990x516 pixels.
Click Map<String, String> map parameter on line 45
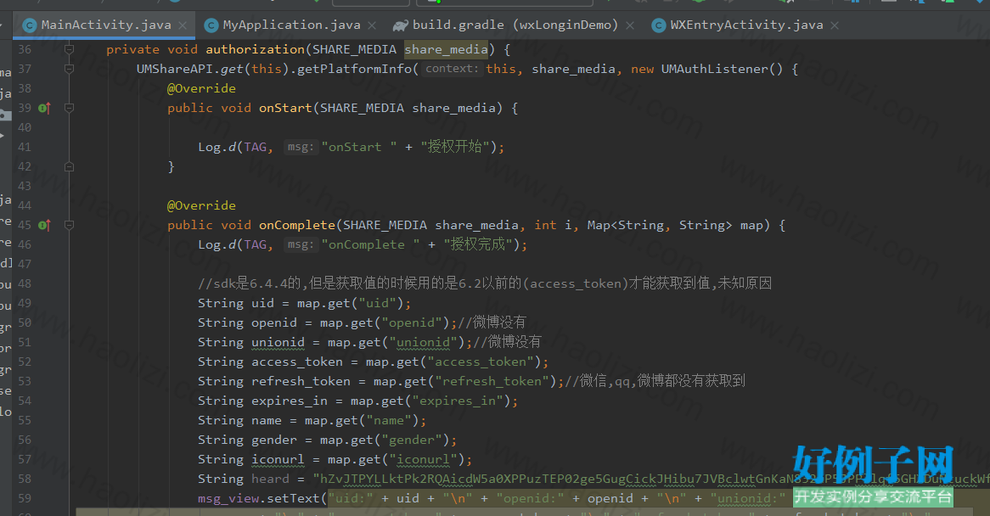click(675, 225)
